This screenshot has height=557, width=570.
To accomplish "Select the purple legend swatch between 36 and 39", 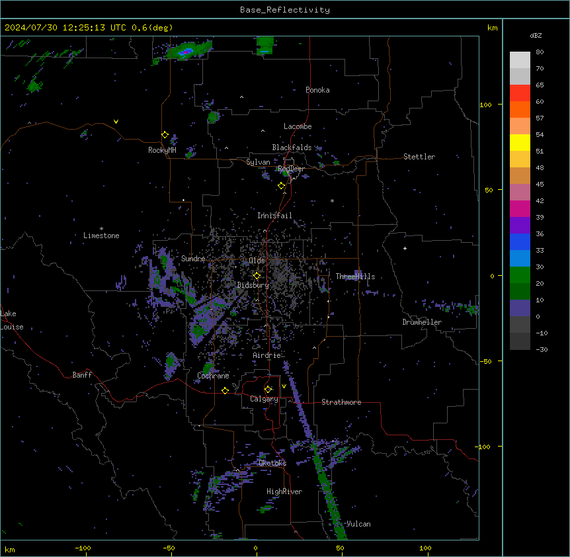I will (520, 226).
